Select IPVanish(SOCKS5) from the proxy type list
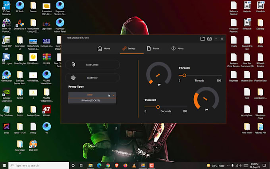The image size is (270, 169). coord(92,101)
